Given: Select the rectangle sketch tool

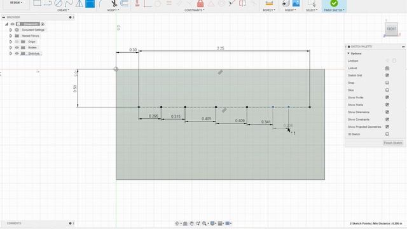Looking at the screenshot, I should pyautogui.click(x=37, y=3).
